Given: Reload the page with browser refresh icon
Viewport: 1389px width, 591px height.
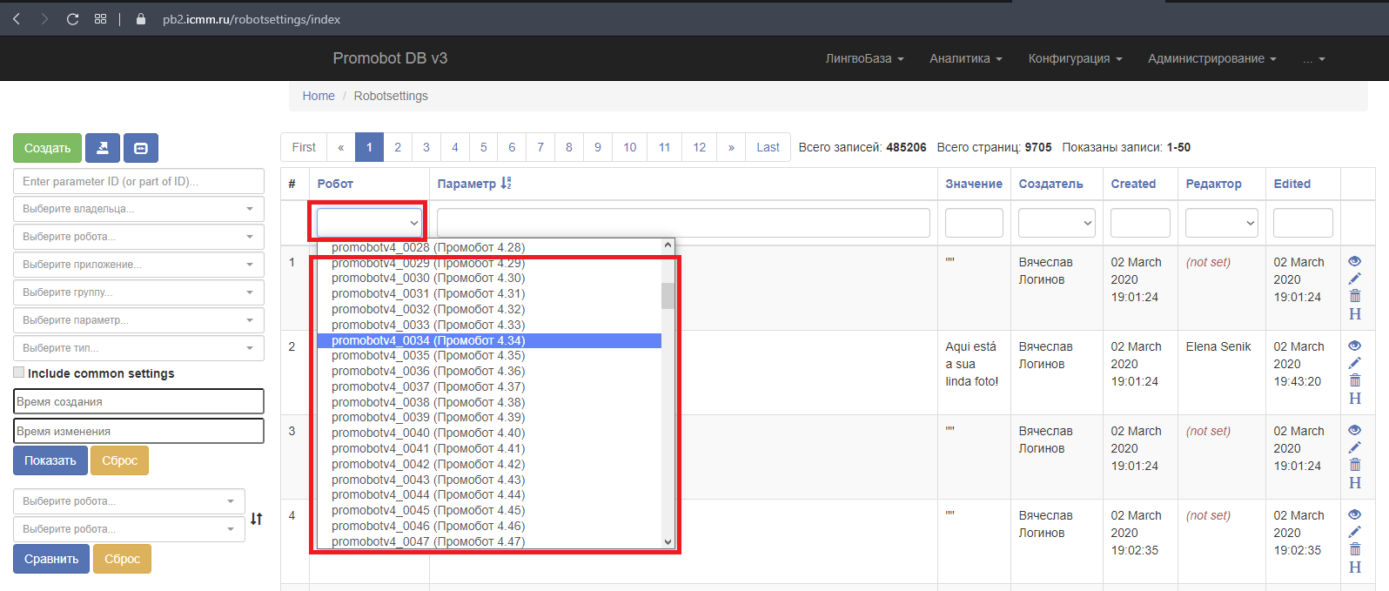Looking at the screenshot, I should tap(72, 19).
